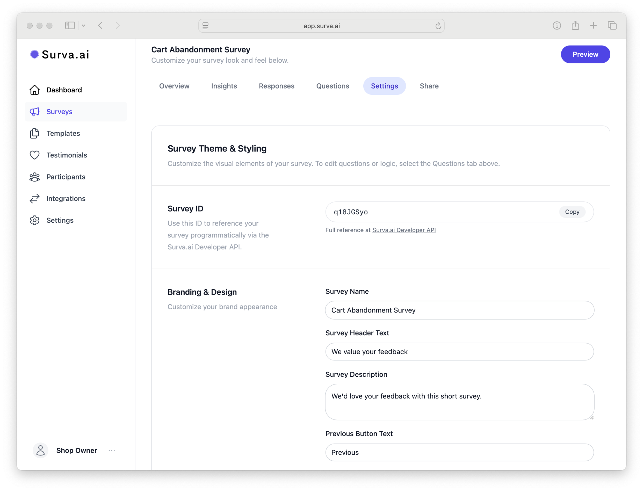Expand sidebar options dropdown chevron
The image size is (643, 491).
pos(84,26)
